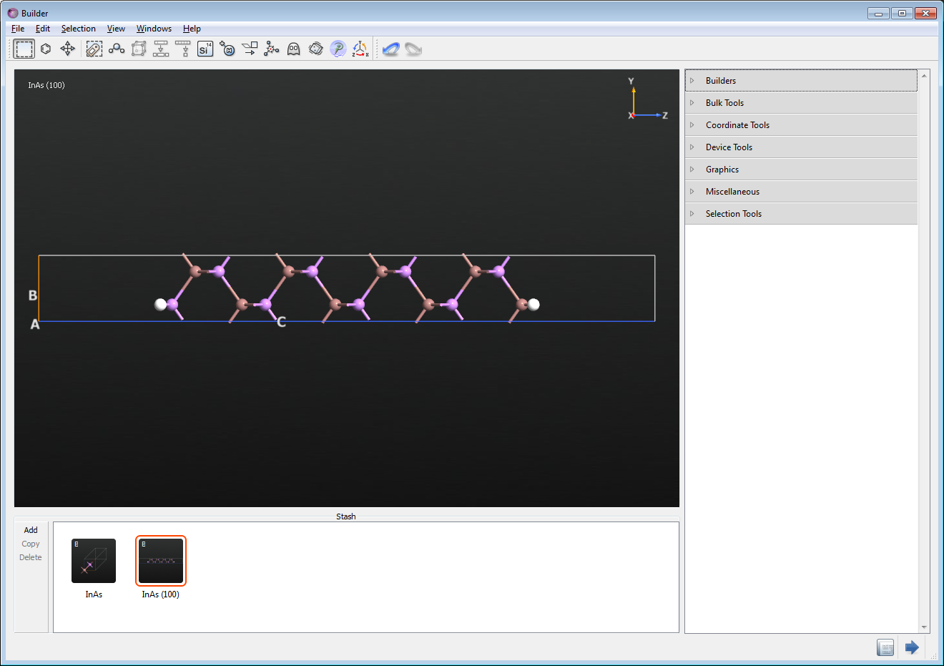Image resolution: width=944 pixels, height=666 pixels.
Task: Open the Edit menu
Action: tap(43, 29)
